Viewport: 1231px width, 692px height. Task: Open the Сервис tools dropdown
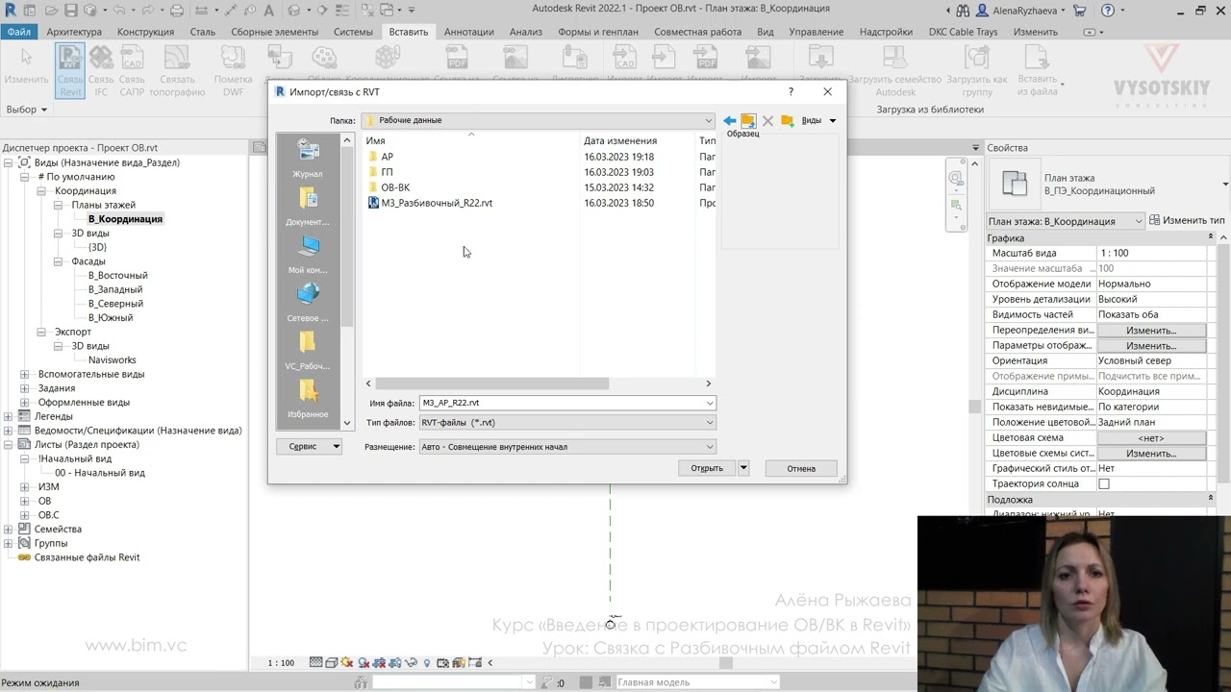tap(310, 446)
